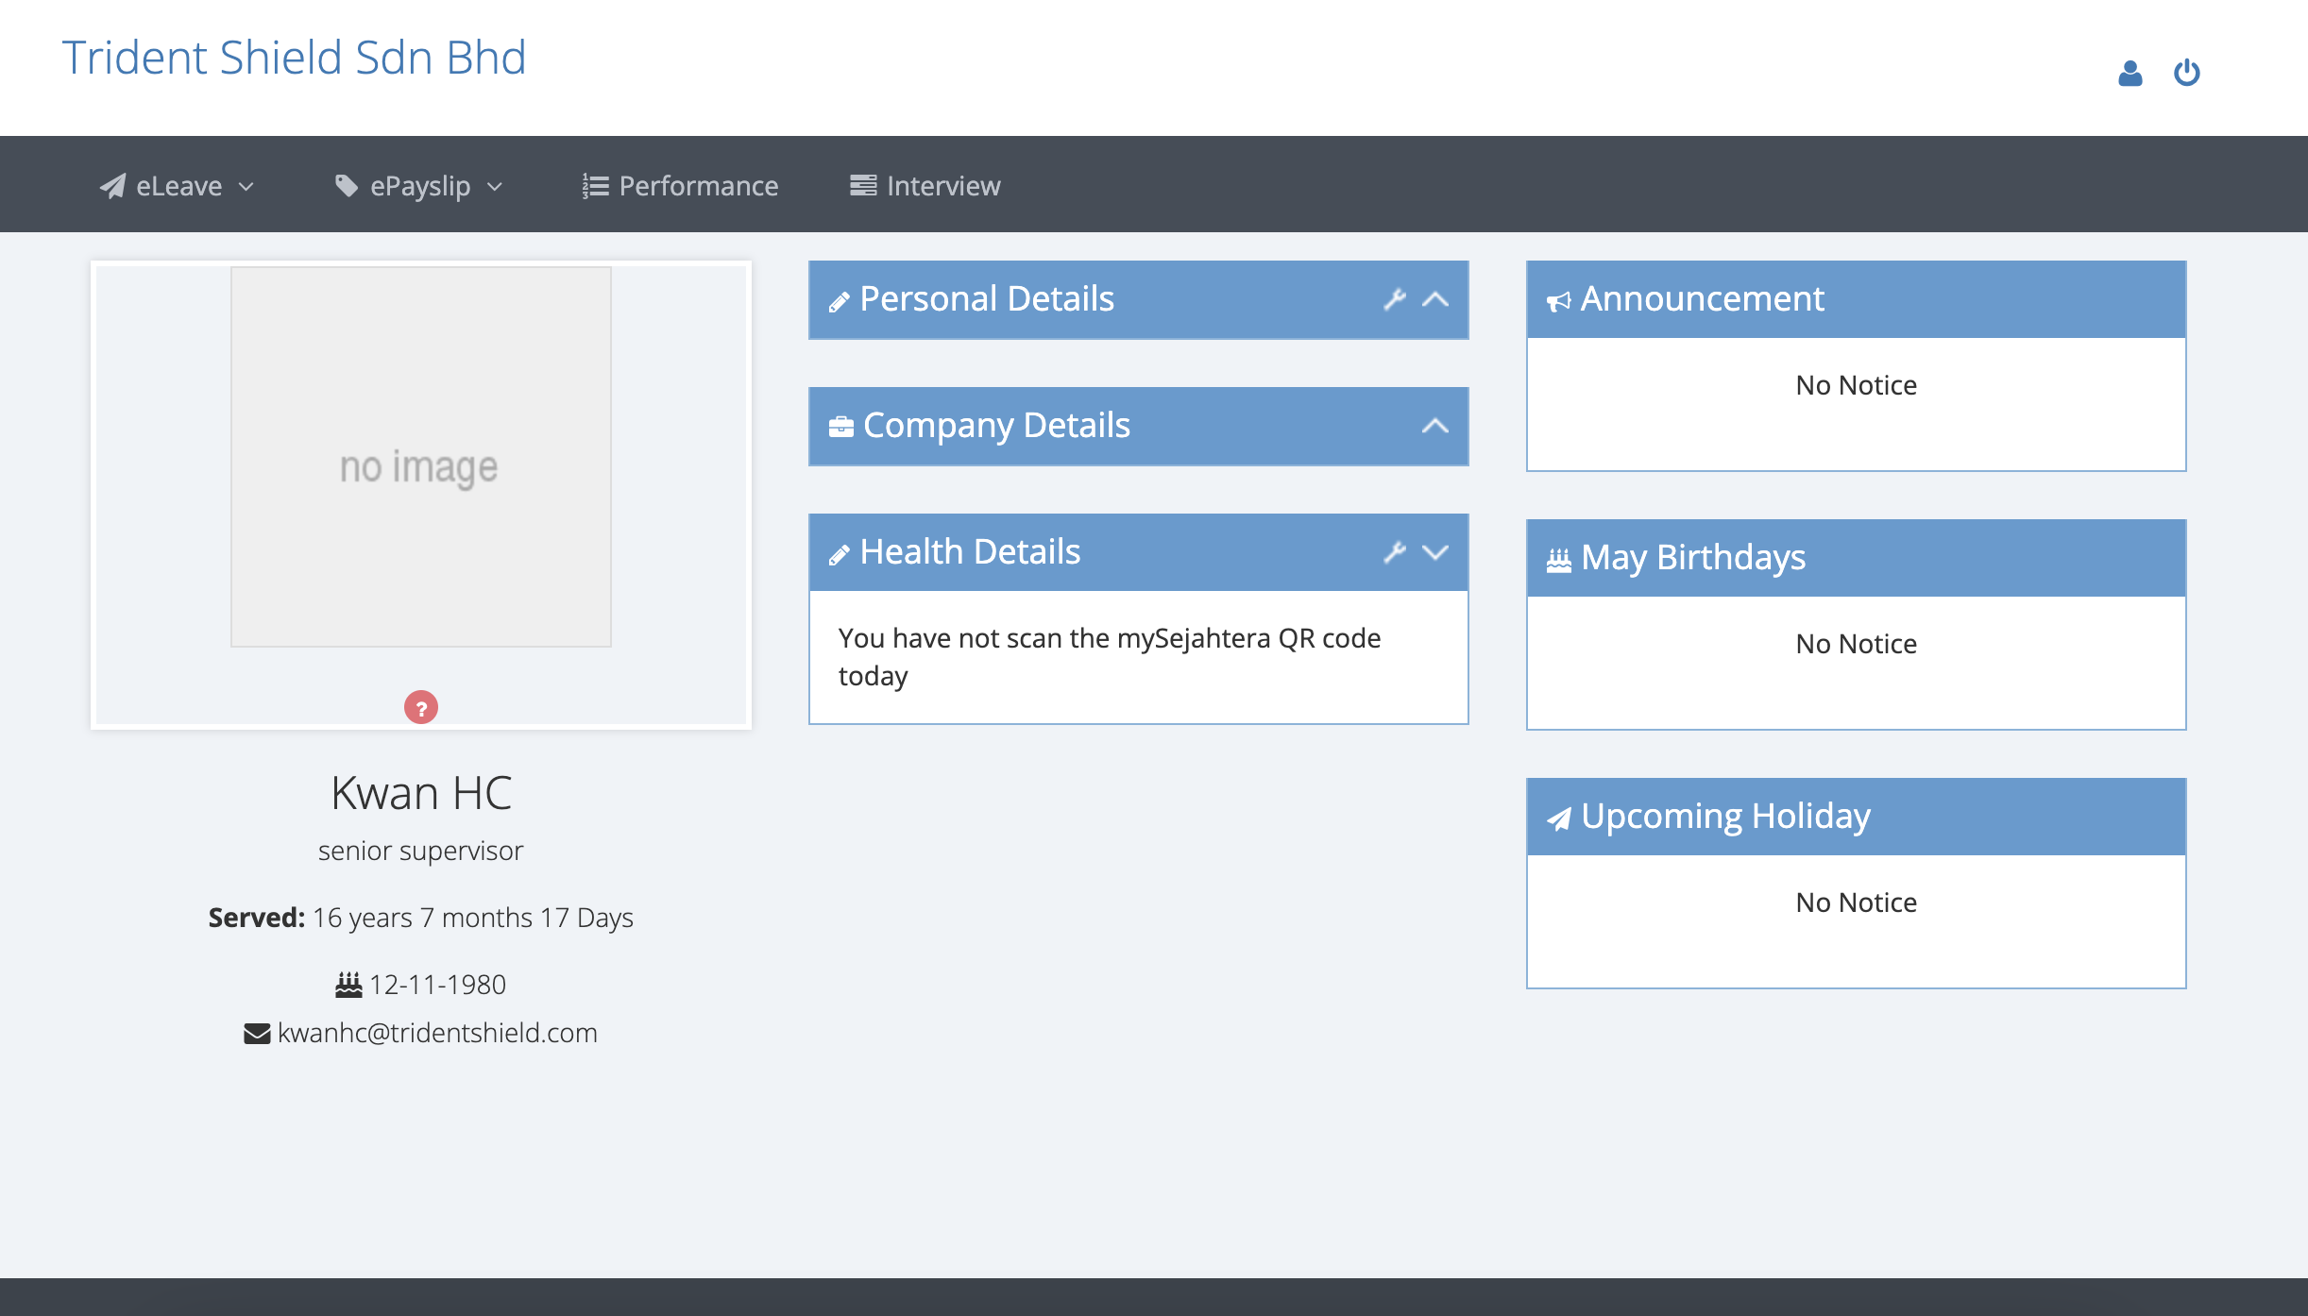The image size is (2308, 1316).
Task: Open the wrench settings icon on Personal Details
Action: (x=1395, y=299)
